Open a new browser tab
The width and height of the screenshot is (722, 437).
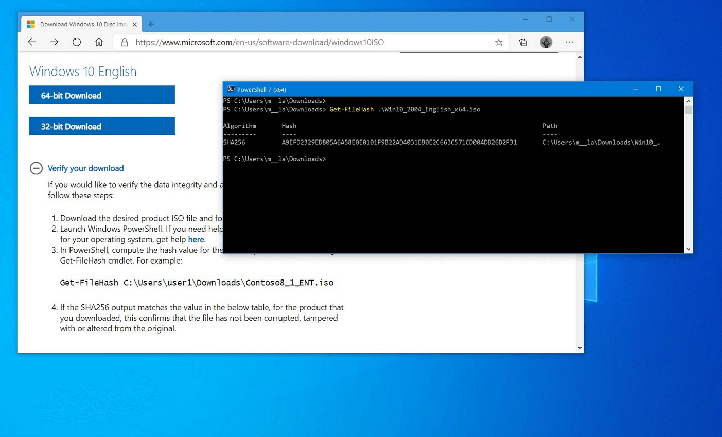(x=151, y=24)
